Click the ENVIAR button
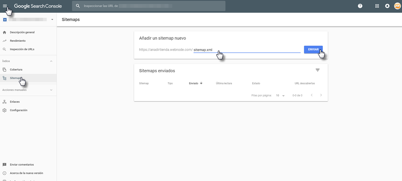 (313, 49)
